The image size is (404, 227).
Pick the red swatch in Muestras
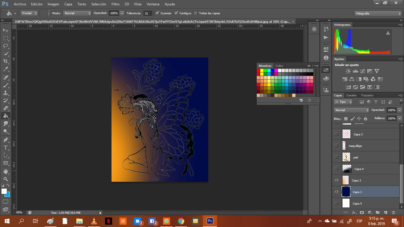[258, 71]
